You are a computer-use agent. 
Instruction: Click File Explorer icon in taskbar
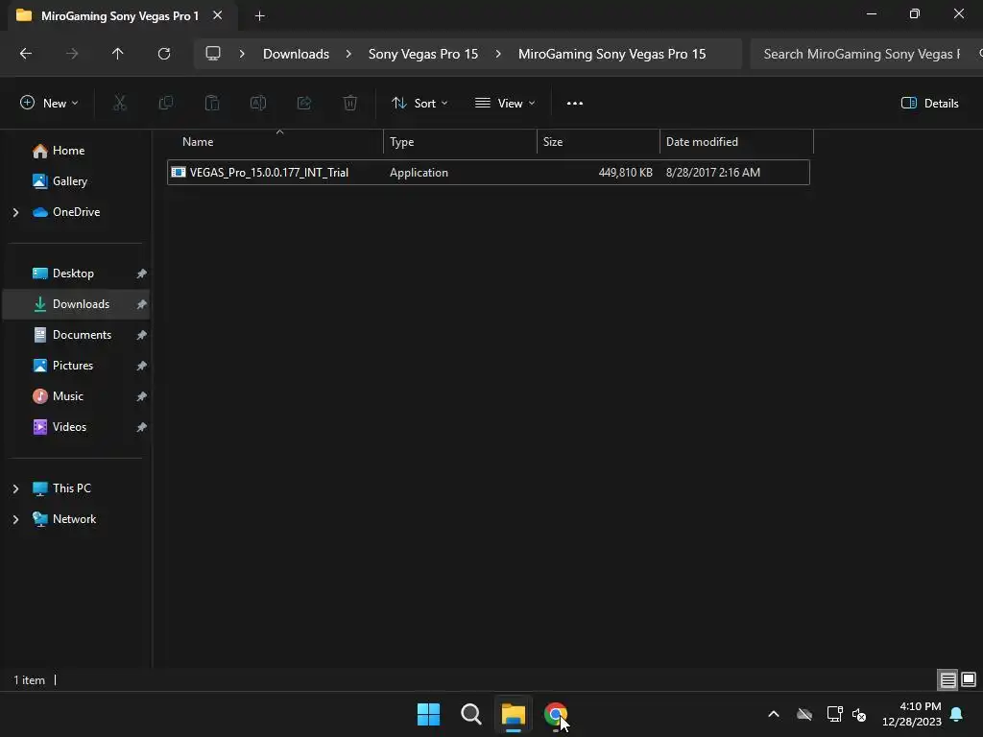pyautogui.click(x=514, y=714)
